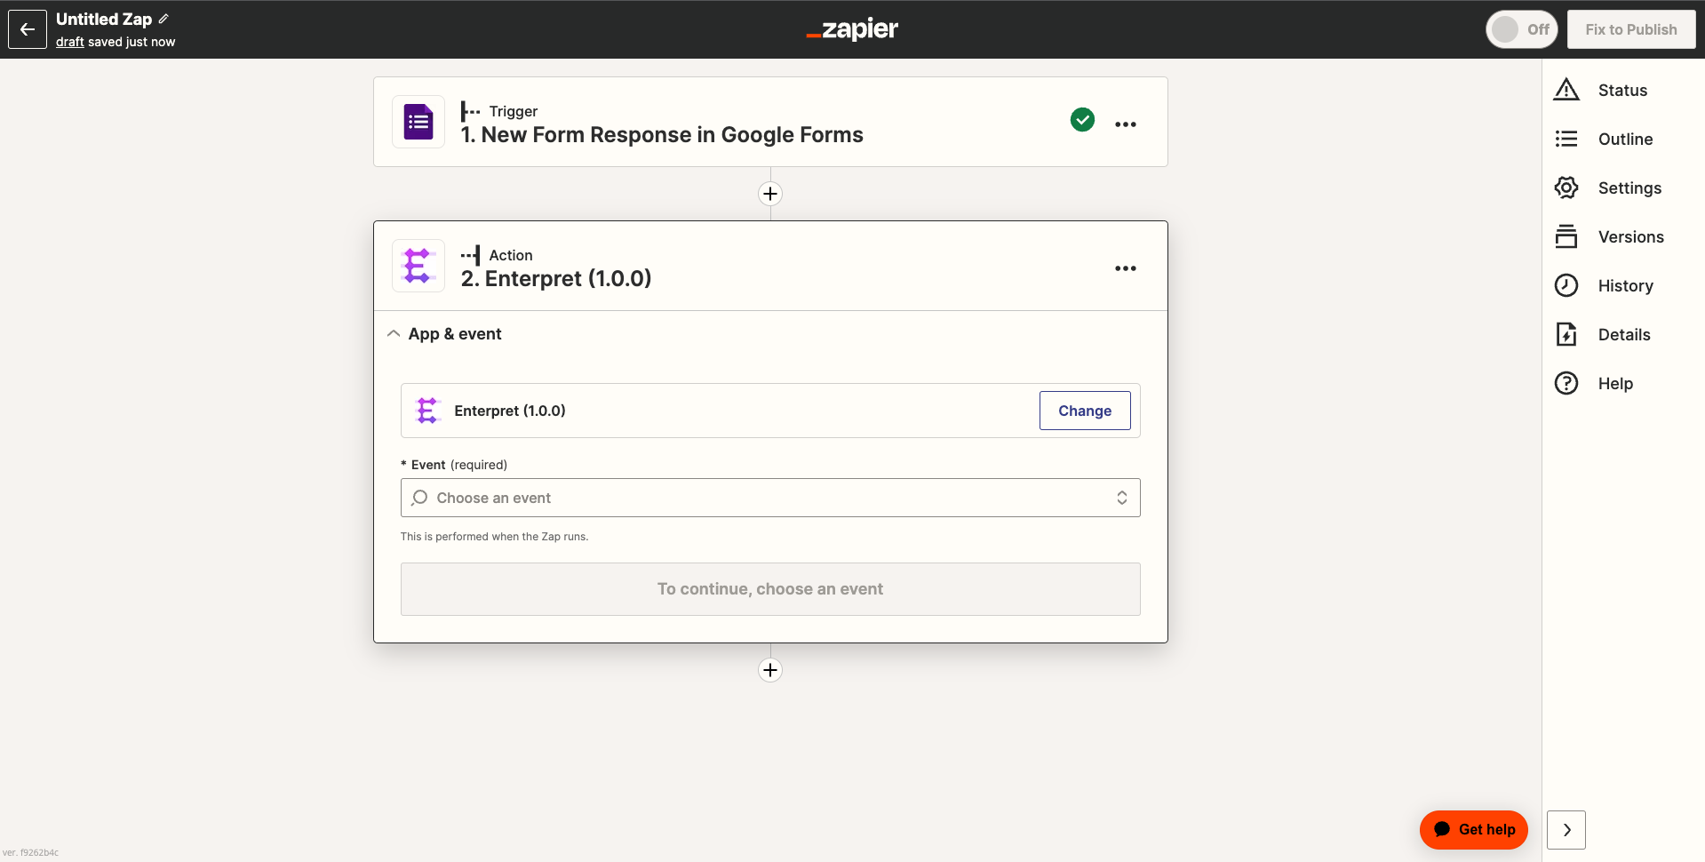This screenshot has height=862, width=1705.
Task: Open the Status warning icon in the sidebar
Action: click(1566, 90)
